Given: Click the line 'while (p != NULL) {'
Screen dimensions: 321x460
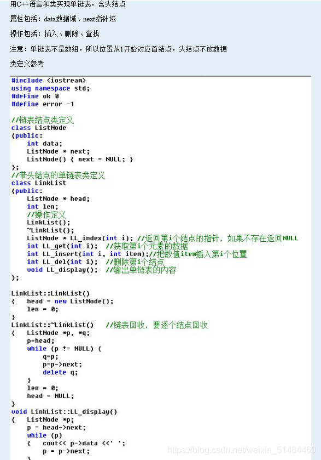Looking at the screenshot, I should click(x=64, y=349).
